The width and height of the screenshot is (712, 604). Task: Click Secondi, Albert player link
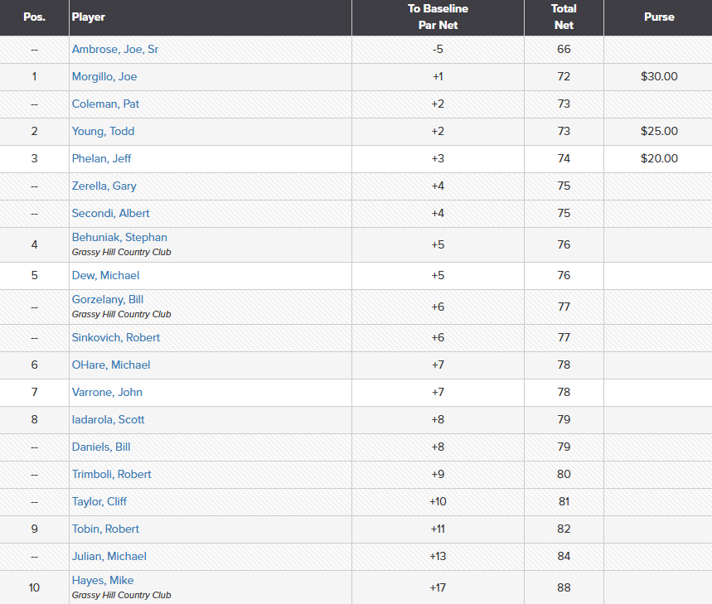110,213
